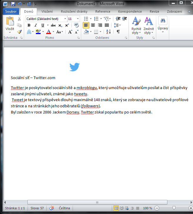Toggle show paragraph marks pilcrow
The image size is (193, 214).
point(118,32)
